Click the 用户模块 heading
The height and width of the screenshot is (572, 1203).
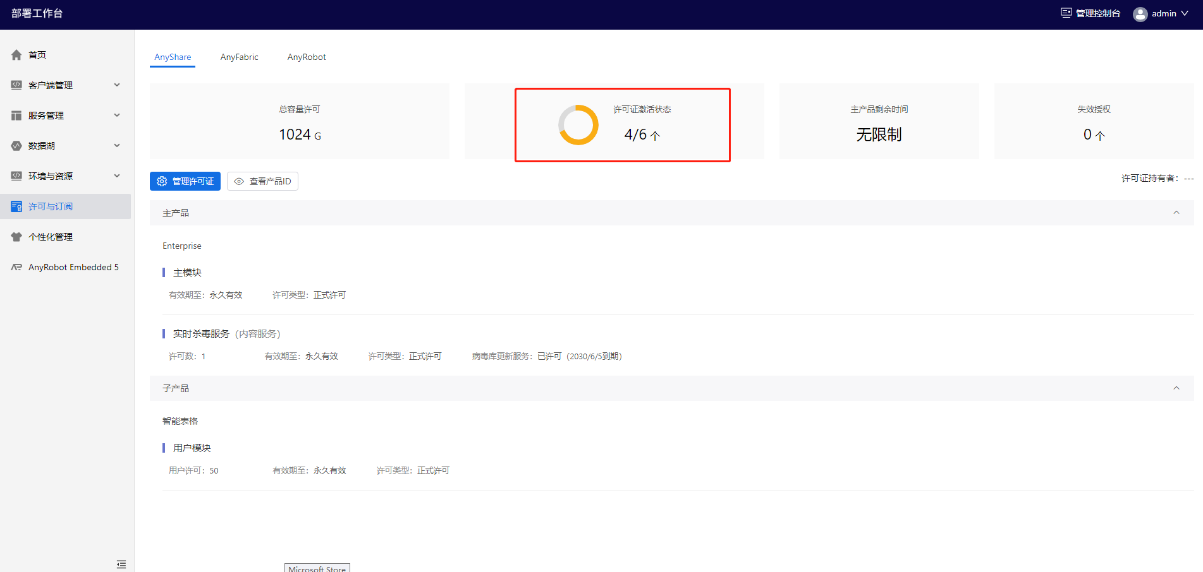pos(192,448)
